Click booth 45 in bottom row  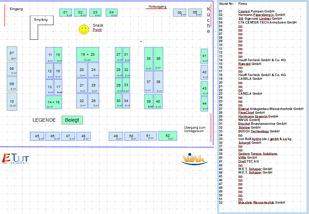click(37, 136)
